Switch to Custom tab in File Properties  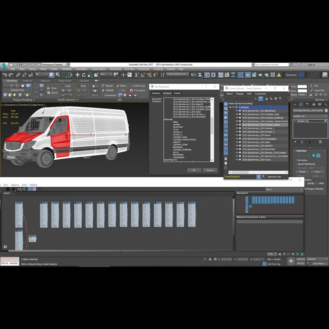[177, 93]
